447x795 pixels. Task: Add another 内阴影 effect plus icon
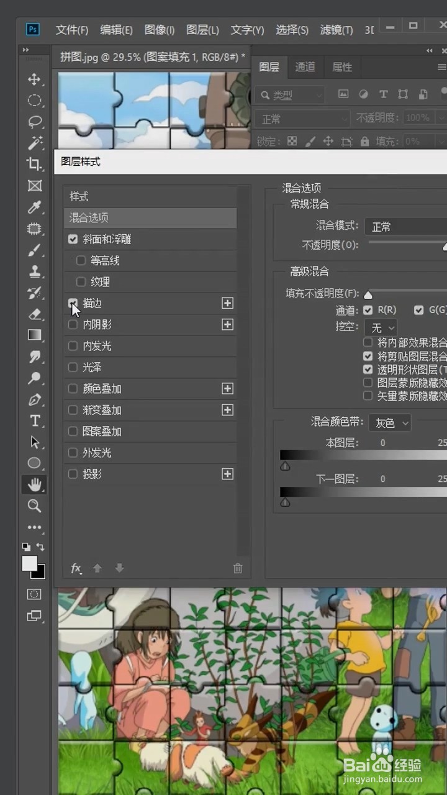click(x=228, y=324)
